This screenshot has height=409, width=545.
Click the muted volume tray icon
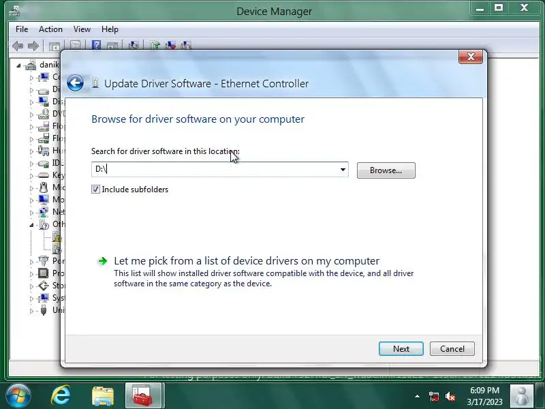point(450,396)
